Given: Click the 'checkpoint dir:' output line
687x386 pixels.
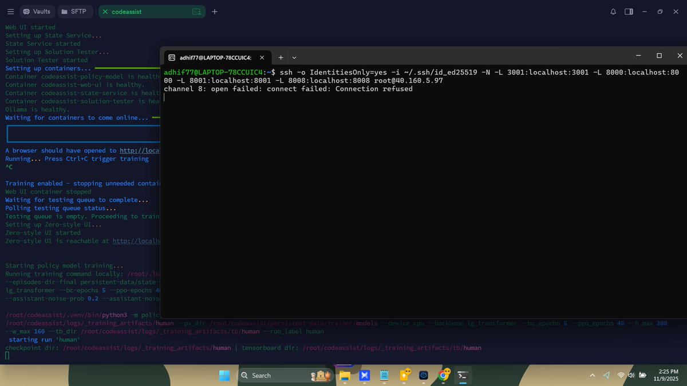Looking at the screenshot, I should (244, 348).
